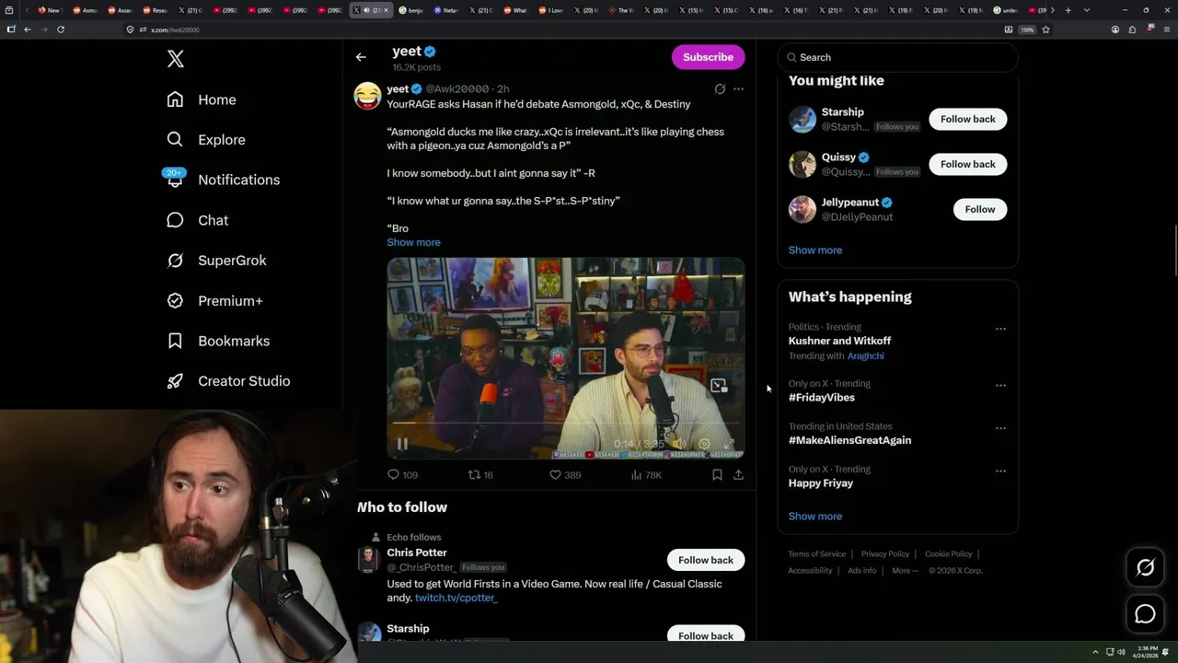Follow back Starship under Who to follow
The height and width of the screenshot is (663, 1178).
coord(706,635)
